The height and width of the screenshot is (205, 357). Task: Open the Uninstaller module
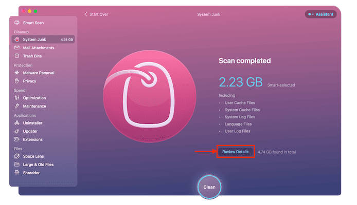(32, 123)
